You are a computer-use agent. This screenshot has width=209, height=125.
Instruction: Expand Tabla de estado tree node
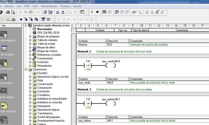click(x=30, y=44)
